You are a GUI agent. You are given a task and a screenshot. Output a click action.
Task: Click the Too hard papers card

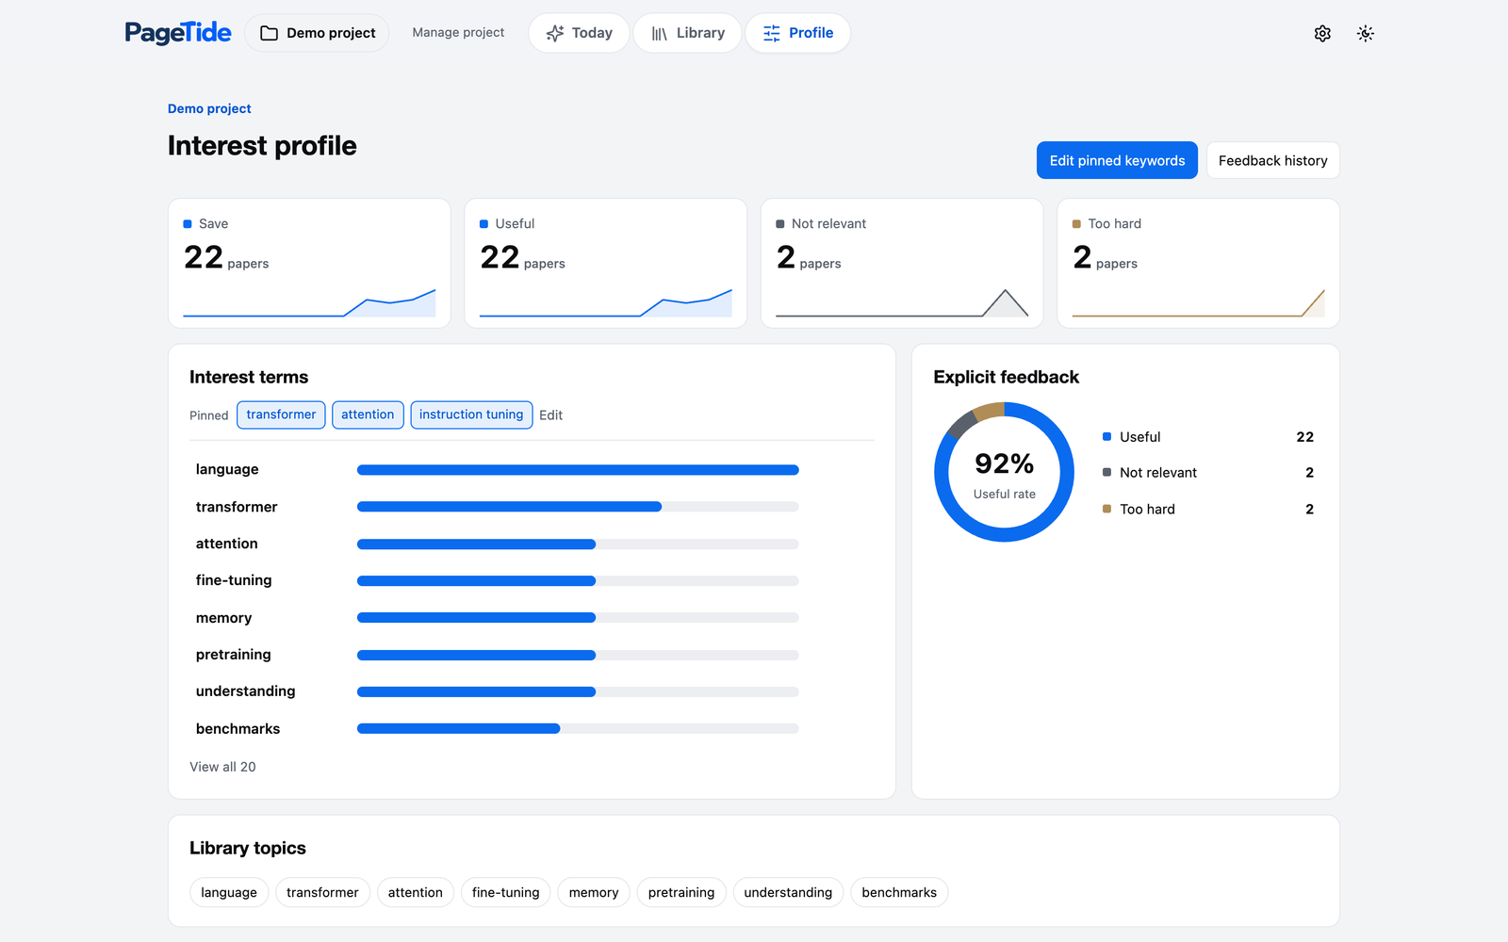1198,263
